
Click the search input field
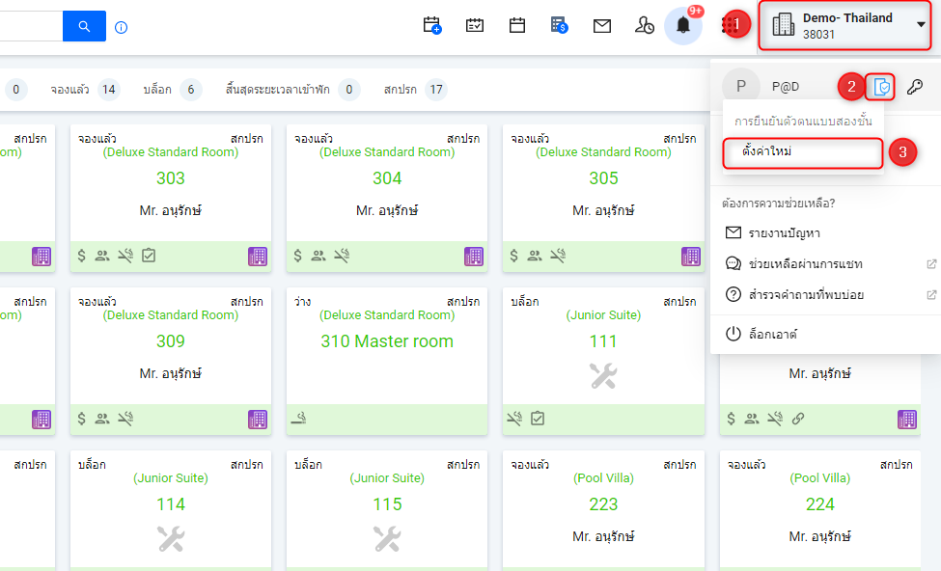pyautogui.click(x=31, y=26)
